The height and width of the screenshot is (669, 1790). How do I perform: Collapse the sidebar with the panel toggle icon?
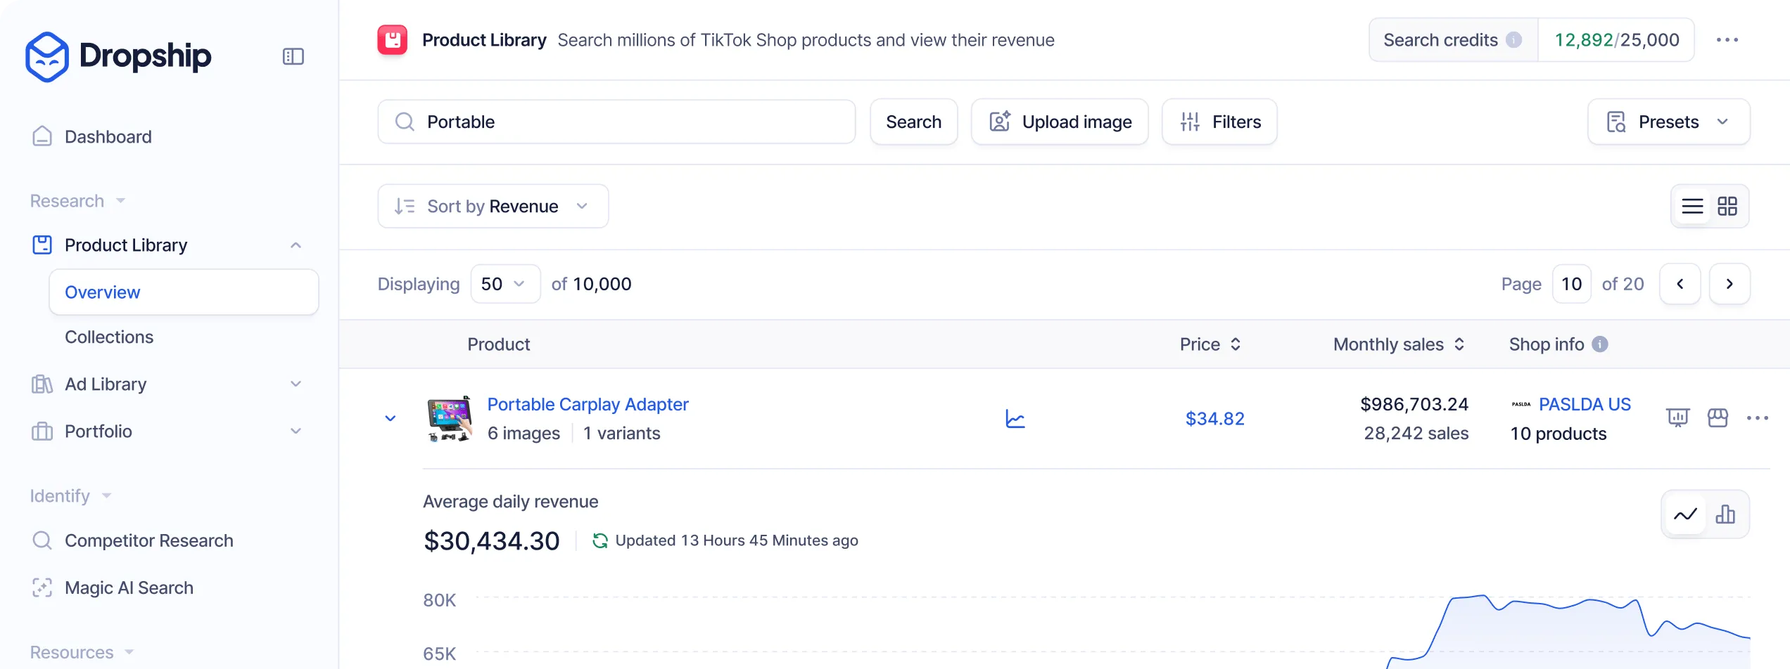(293, 56)
